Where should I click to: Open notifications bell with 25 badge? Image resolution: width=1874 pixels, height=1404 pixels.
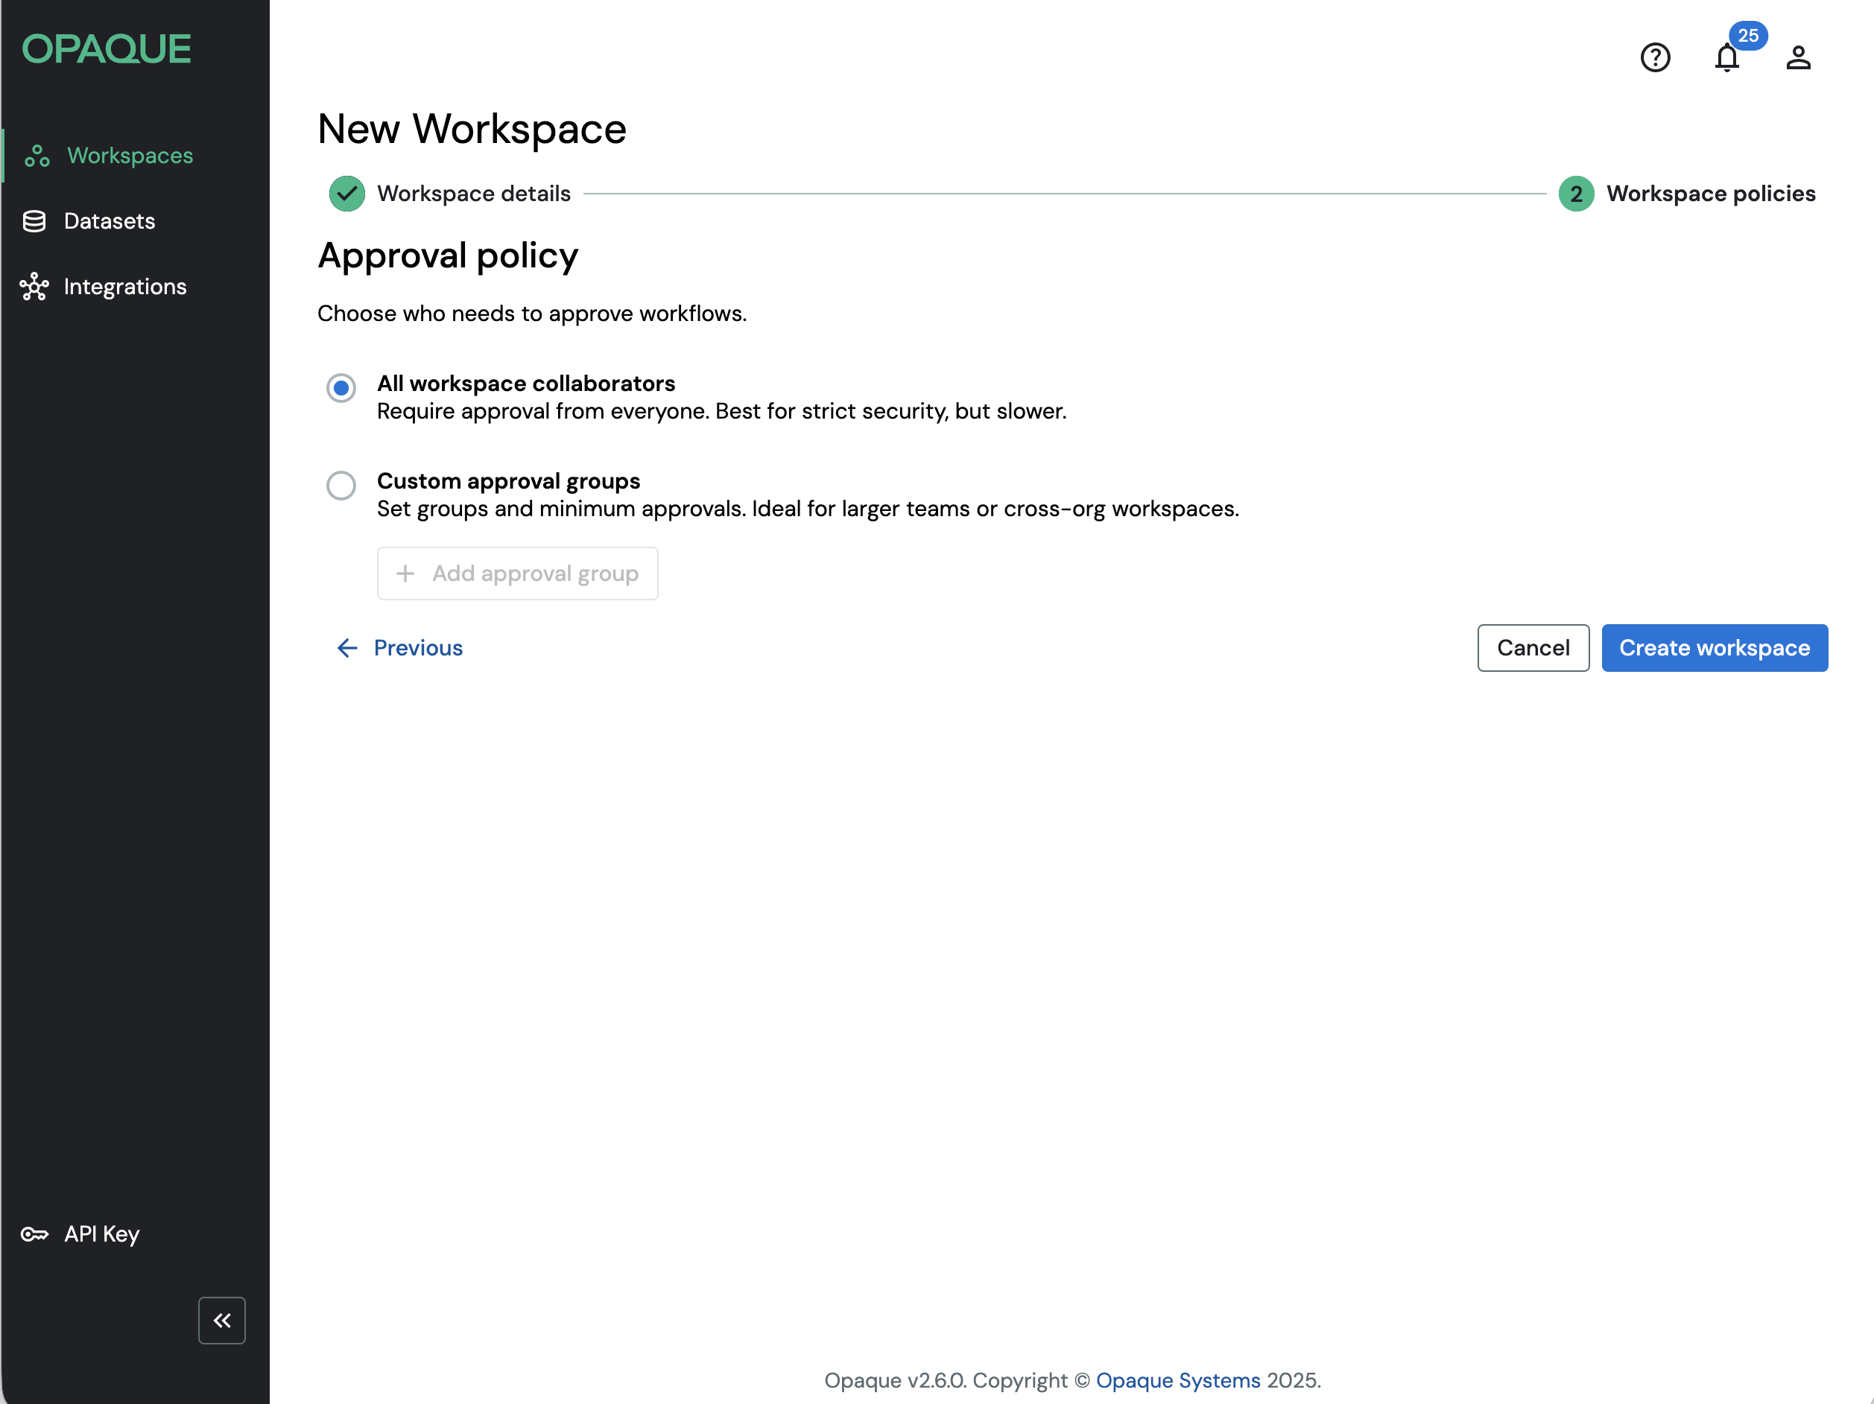(x=1726, y=57)
